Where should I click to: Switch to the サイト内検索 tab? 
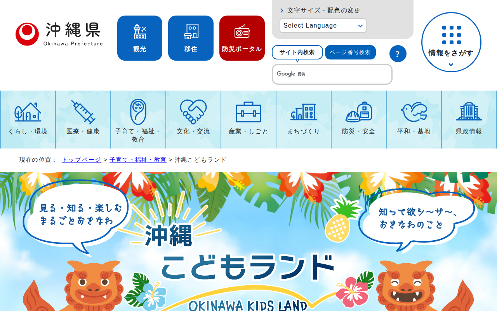297,52
